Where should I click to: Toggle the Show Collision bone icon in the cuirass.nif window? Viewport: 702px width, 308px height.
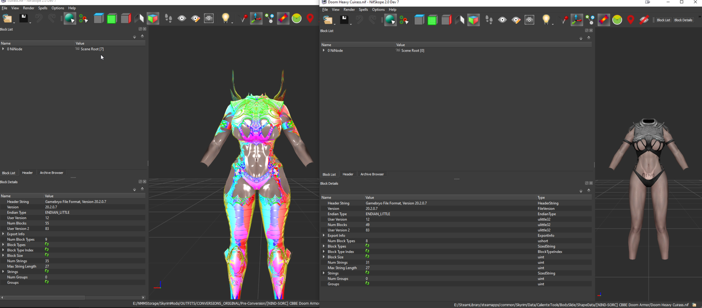[x=283, y=18]
